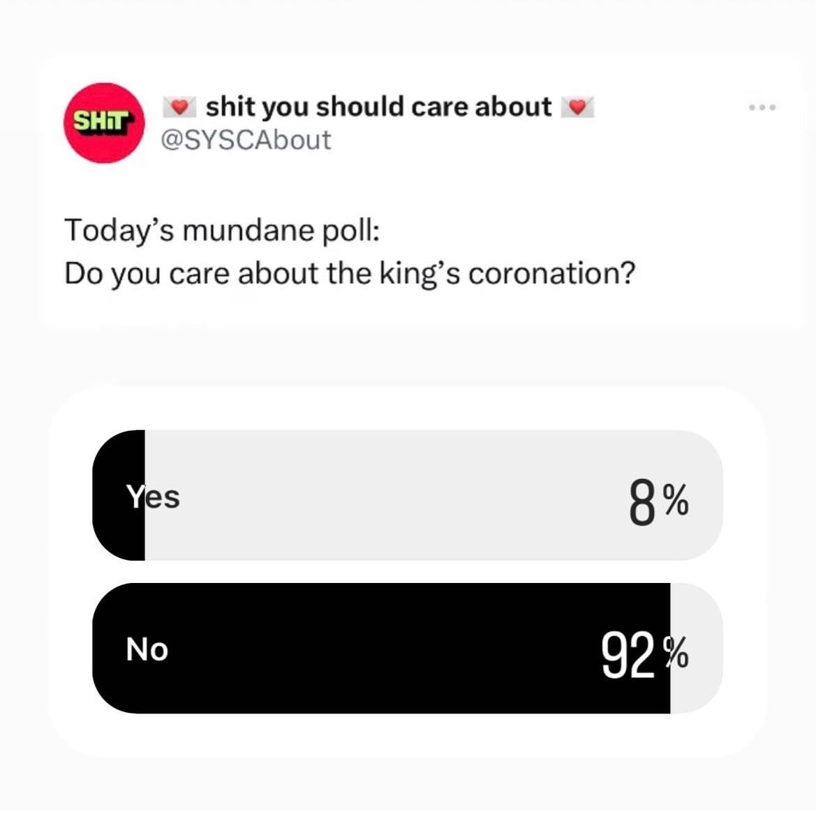The image size is (816, 819).
Task: Click the love-letter emoji after the display name
Action: pyautogui.click(x=577, y=107)
